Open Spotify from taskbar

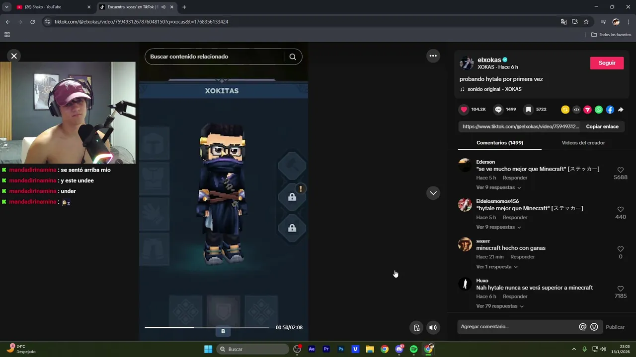coord(413,349)
